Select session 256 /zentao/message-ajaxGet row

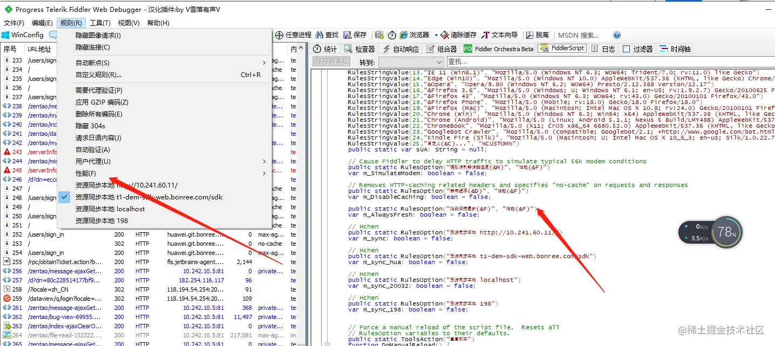pyautogui.click(x=148, y=271)
